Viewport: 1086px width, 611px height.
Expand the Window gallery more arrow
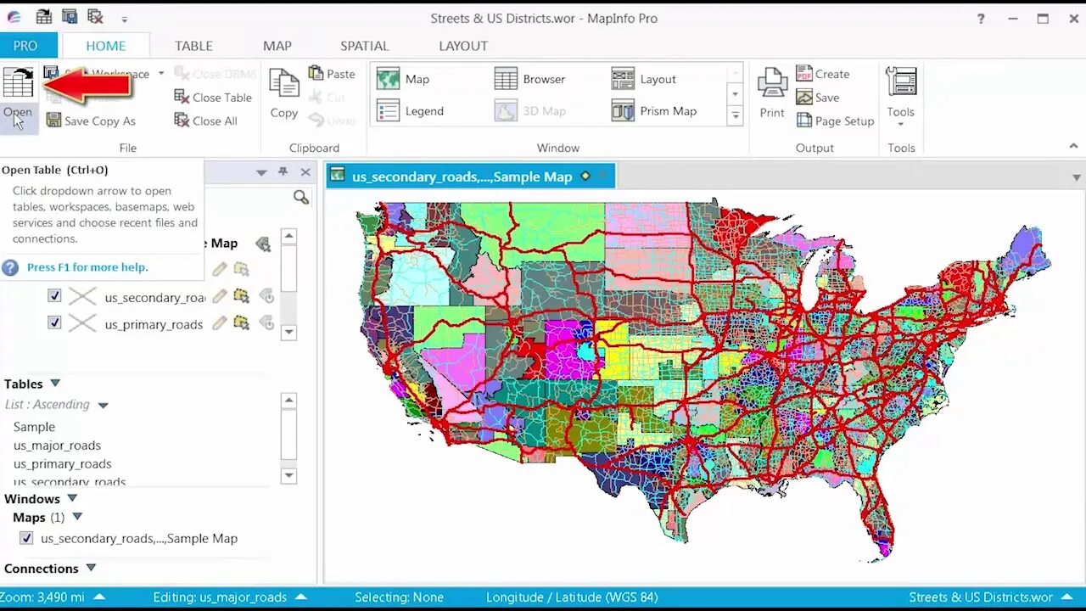pos(736,115)
